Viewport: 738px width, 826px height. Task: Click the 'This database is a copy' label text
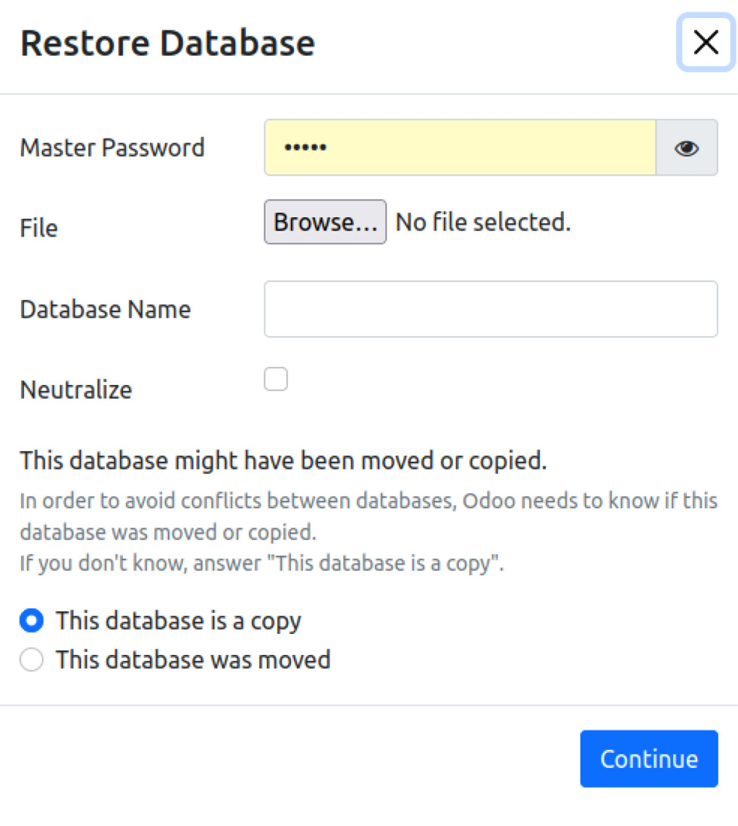click(179, 620)
